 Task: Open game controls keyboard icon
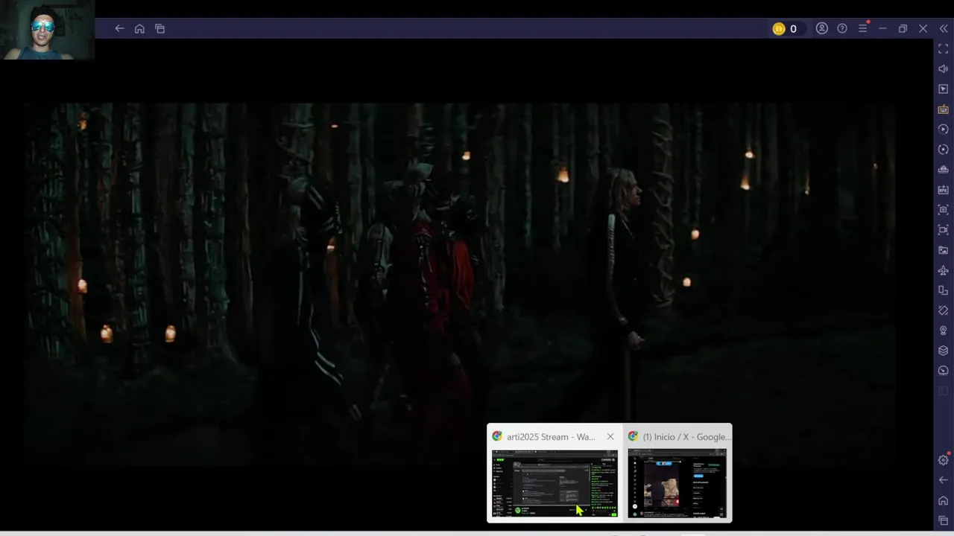click(944, 109)
